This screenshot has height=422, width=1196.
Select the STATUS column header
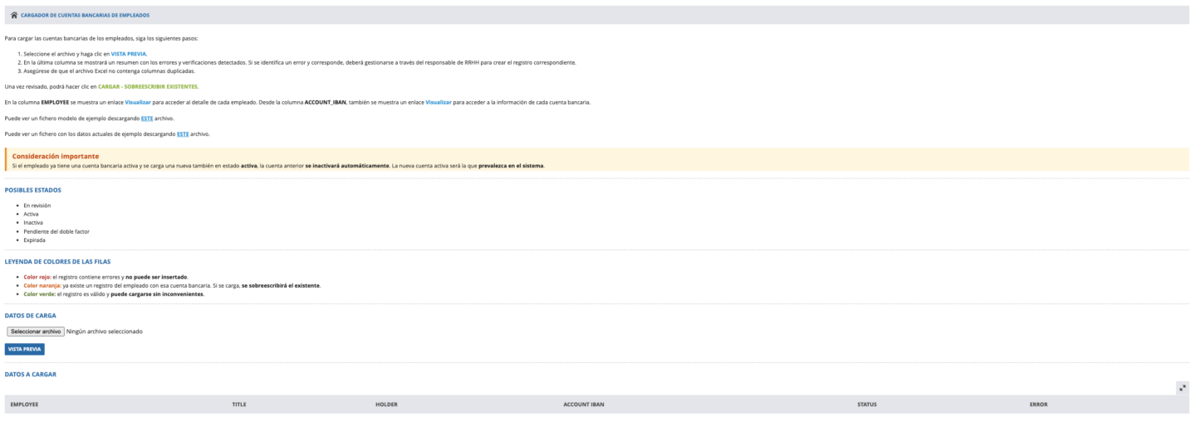(866, 405)
